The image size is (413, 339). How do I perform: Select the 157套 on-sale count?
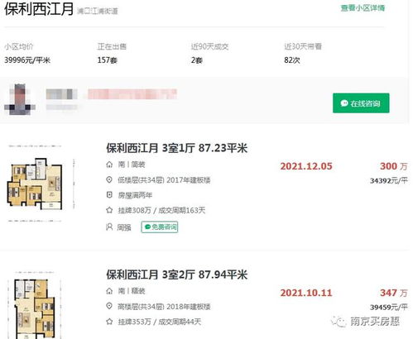pyautogui.click(x=108, y=60)
